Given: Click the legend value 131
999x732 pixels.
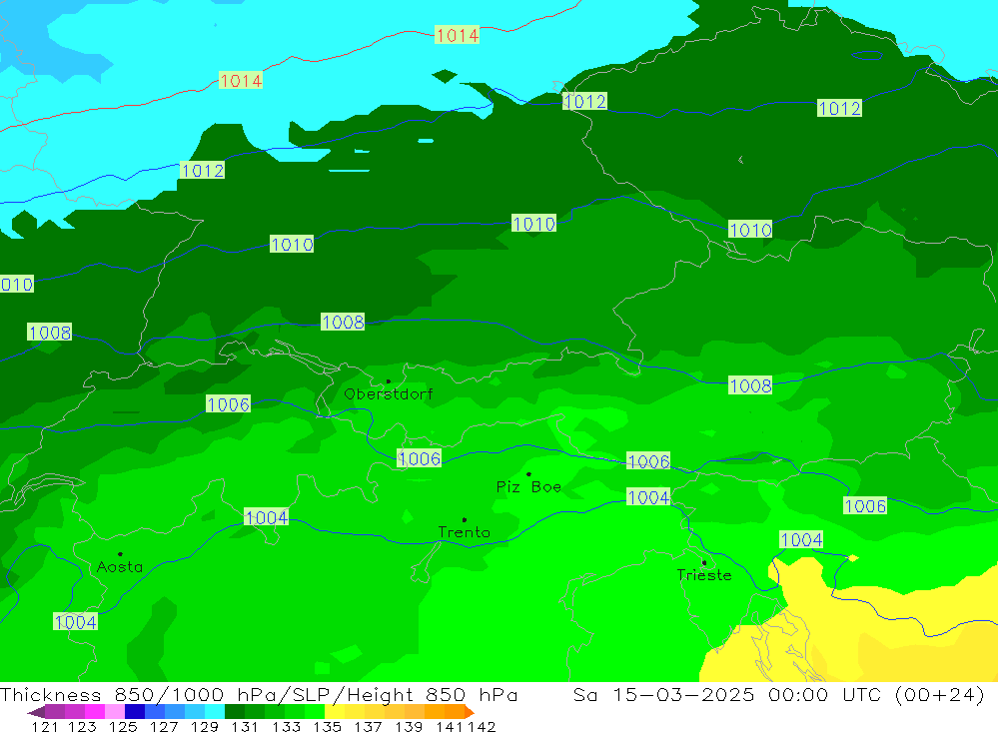Looking at the screenshot, I should [x=245, y=726].
